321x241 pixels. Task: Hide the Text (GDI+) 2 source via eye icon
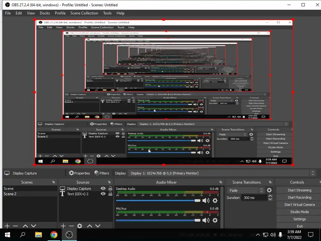coord(103,194)
